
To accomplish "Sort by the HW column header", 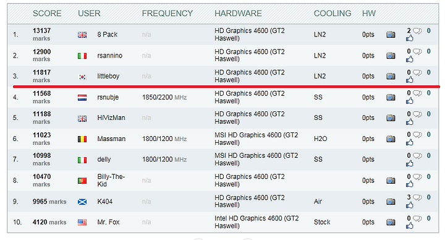I will [368, 14].
